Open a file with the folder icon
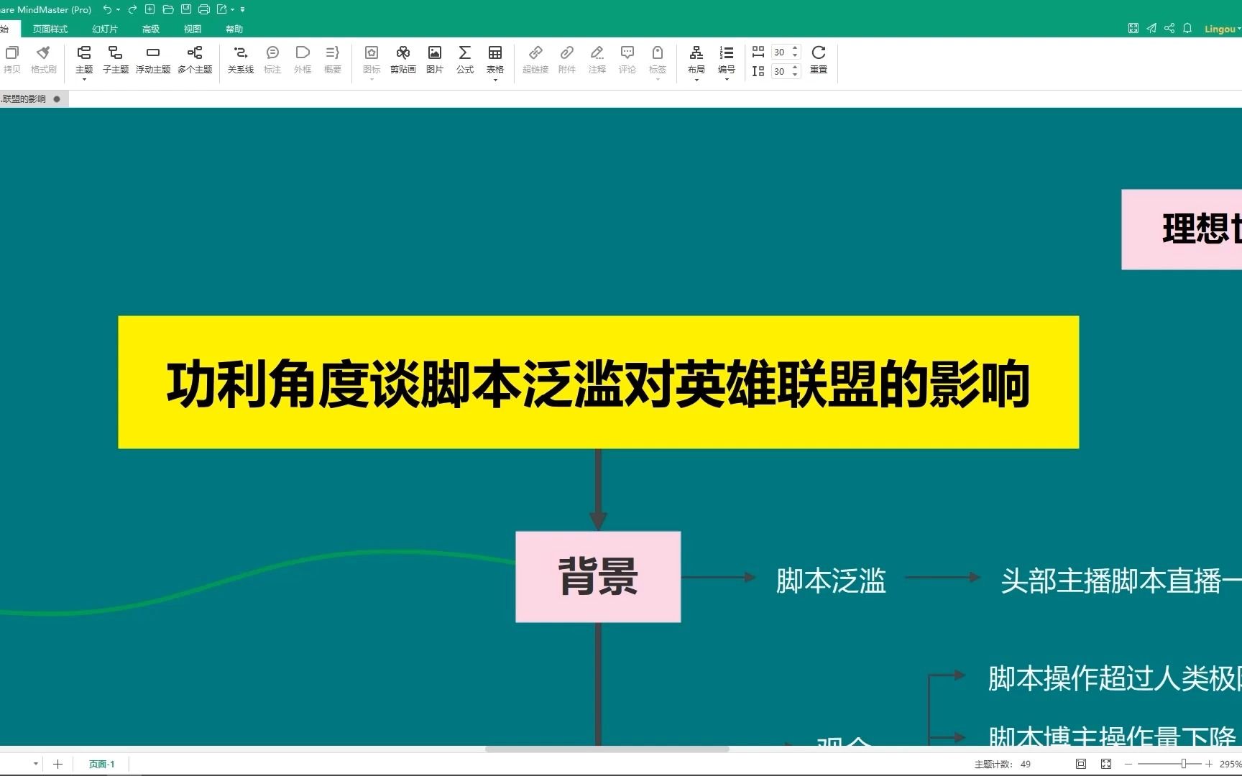 tap(167, 9)
